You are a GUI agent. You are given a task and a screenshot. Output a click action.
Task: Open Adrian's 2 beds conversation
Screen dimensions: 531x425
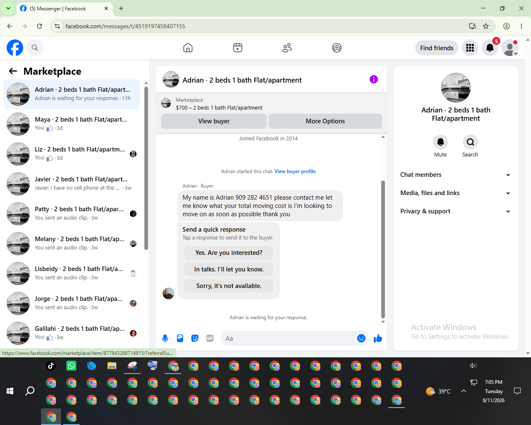pyautogui.click(x=71, y=94)
